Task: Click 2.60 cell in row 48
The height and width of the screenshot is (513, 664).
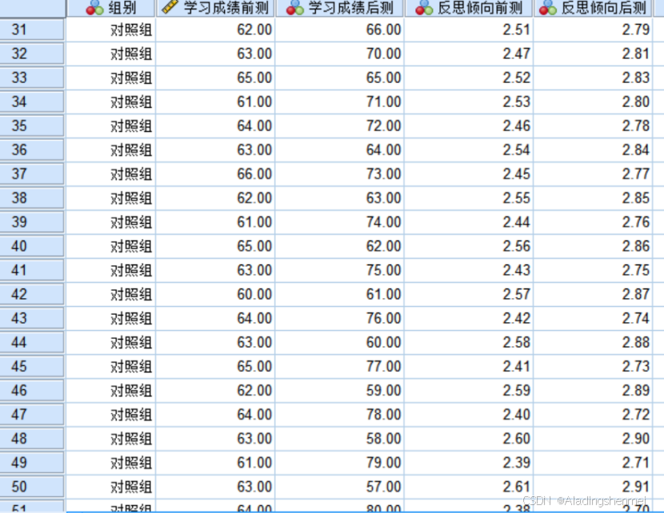Action: tap(470, 439)
